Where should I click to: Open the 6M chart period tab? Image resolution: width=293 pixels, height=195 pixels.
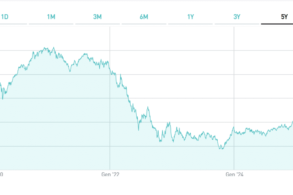click(144, 17)
